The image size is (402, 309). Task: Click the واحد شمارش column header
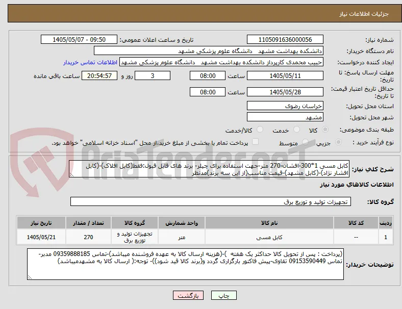point(182,223)
